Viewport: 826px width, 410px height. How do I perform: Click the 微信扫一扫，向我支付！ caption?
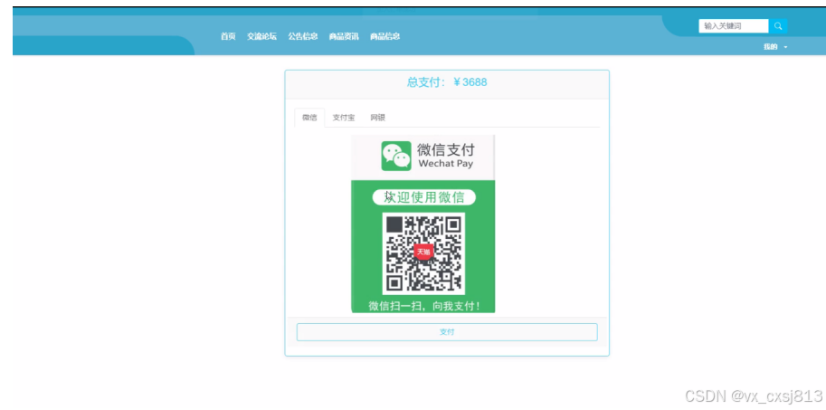[424, 306]
